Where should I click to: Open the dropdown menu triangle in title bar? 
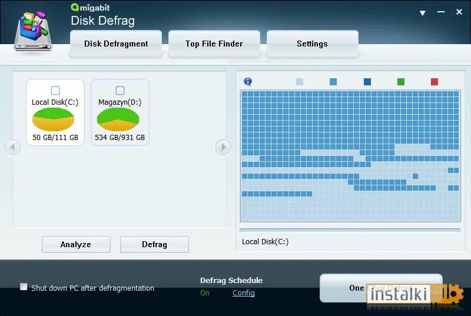click(x=422, y=13)
